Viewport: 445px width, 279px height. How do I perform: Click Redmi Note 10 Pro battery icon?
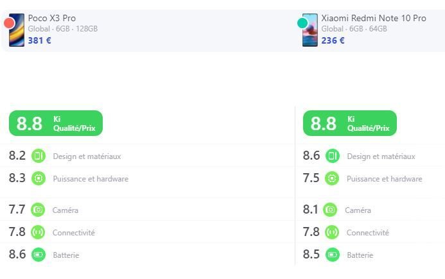coord(333,255)
